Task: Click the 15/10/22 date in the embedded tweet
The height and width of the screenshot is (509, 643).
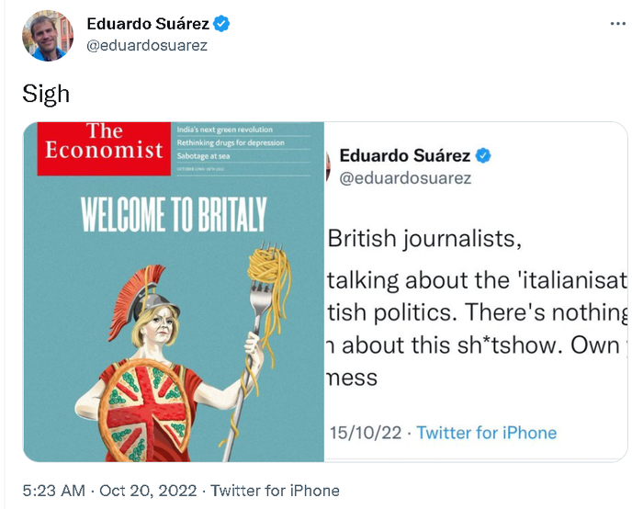Action: click(x=366, y=432)
